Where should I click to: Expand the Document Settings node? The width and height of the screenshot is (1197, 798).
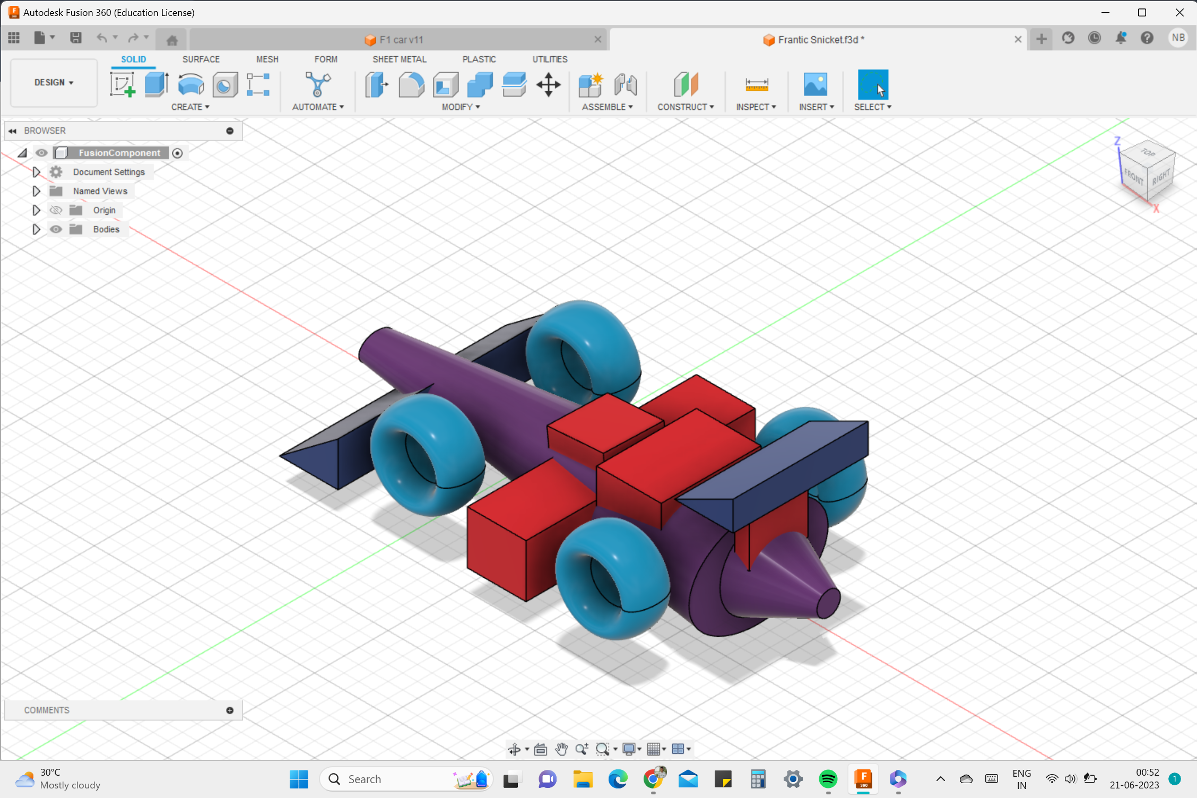coord(36,171)
